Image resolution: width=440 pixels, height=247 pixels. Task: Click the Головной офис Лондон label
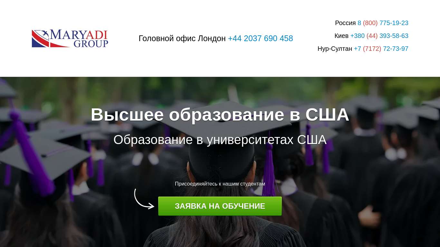pos(182,39)
